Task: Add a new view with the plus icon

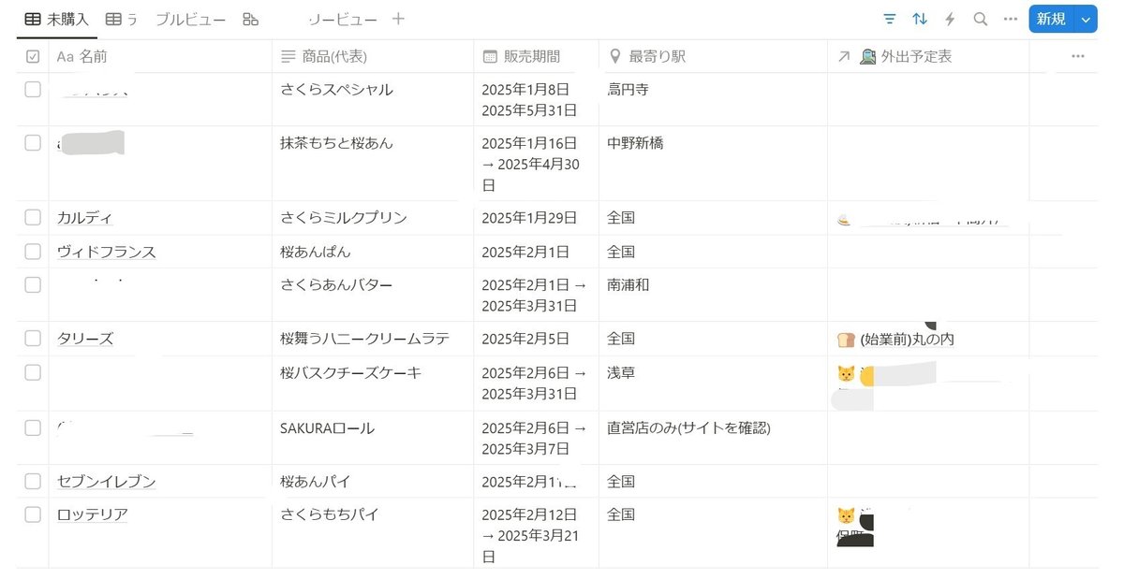Action: point(398,19)
